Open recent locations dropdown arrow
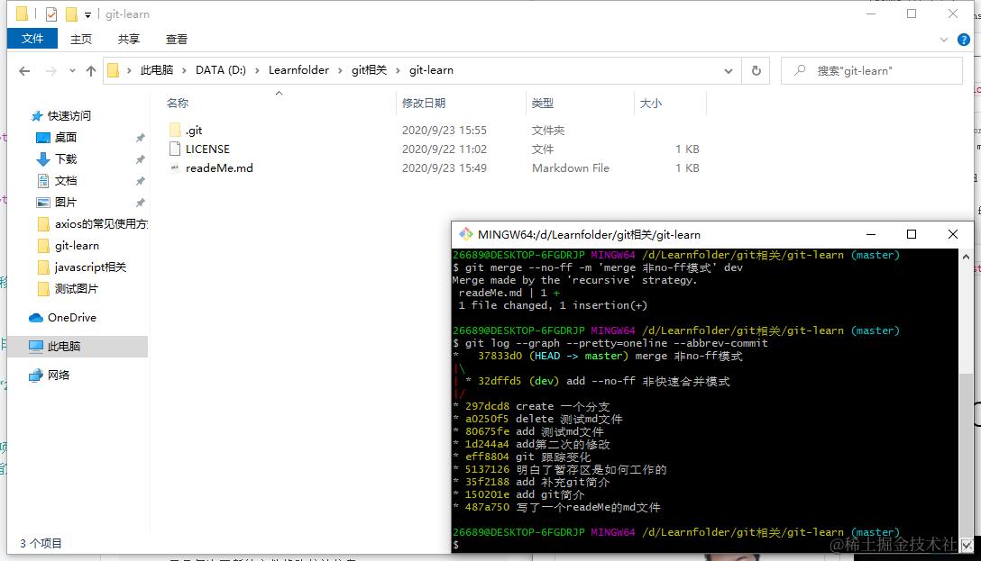Image resolution: width=981 pixels, height=561 pixels. click(x=72, y=70)
